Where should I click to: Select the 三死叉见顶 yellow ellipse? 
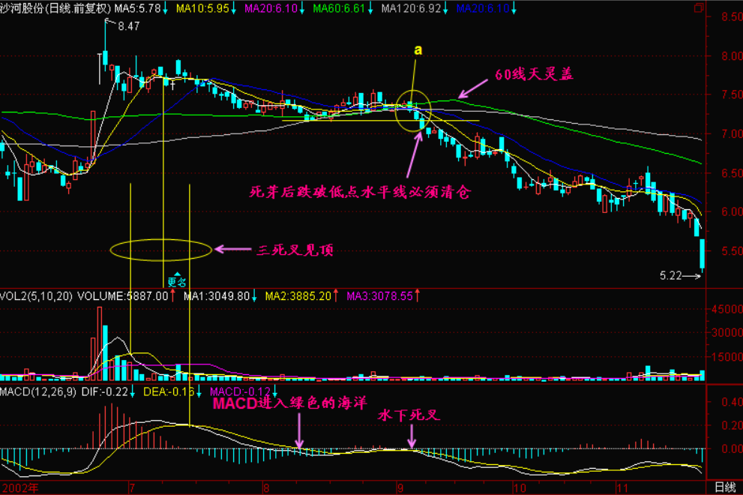point(162,249)
